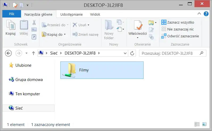Screen dimensions: 212x131
Task: Open Ten komputer in navigation pane
Action: point(24,94)
